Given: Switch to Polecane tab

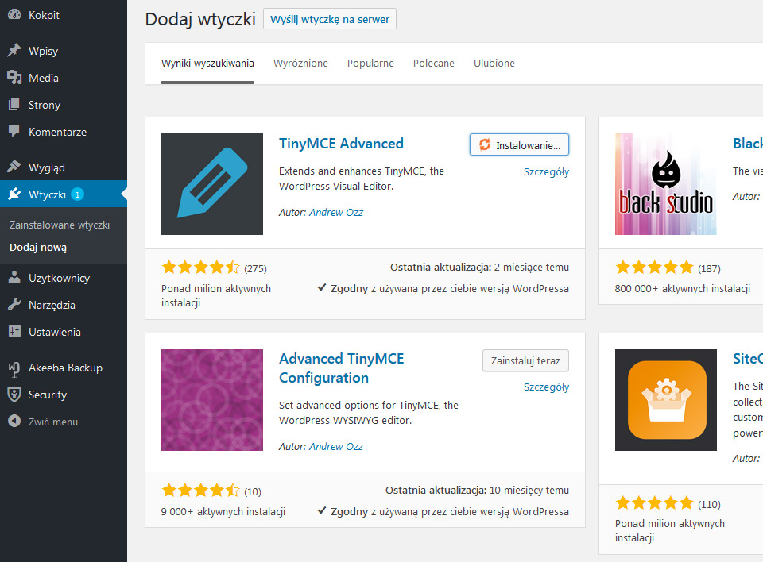Looking at the screenshot, I should point(434,64).
